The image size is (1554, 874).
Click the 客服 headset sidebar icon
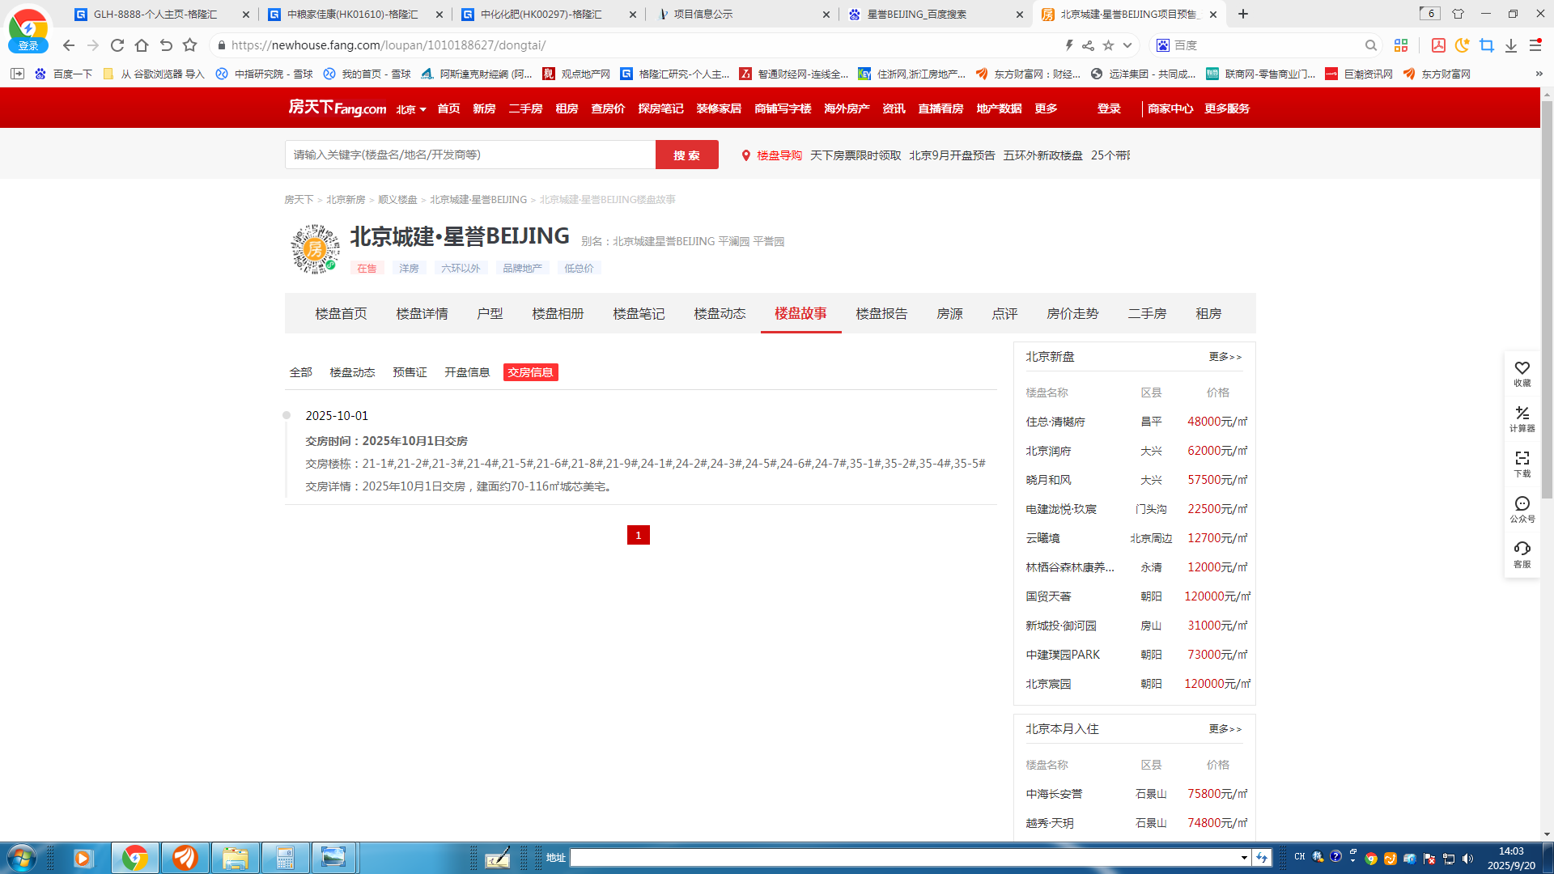1522,554
